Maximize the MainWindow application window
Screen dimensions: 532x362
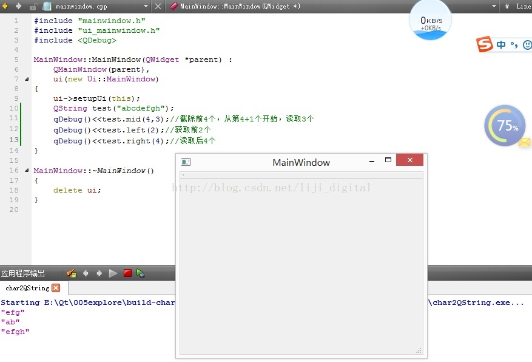click(388, 160)
